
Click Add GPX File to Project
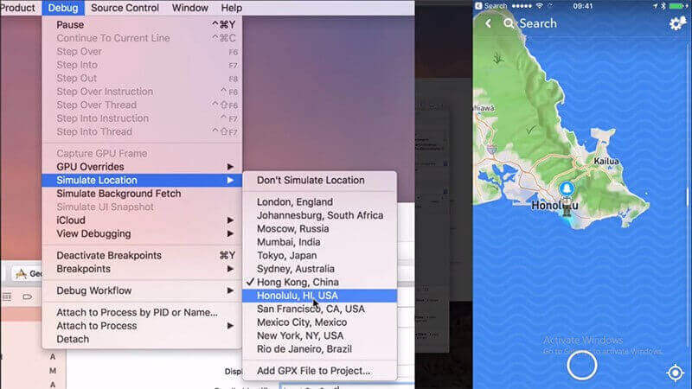click(x=313, y=371)
